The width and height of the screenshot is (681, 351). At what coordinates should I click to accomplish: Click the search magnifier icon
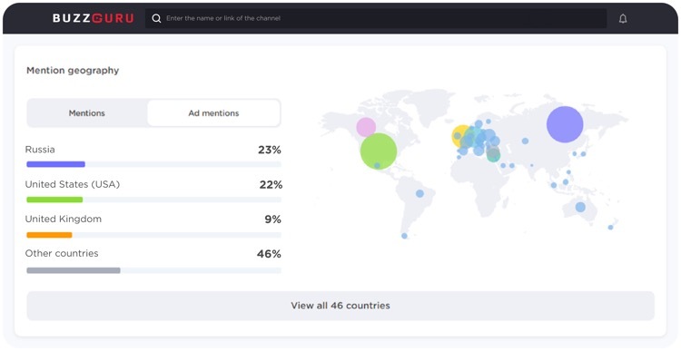(156, 18)
